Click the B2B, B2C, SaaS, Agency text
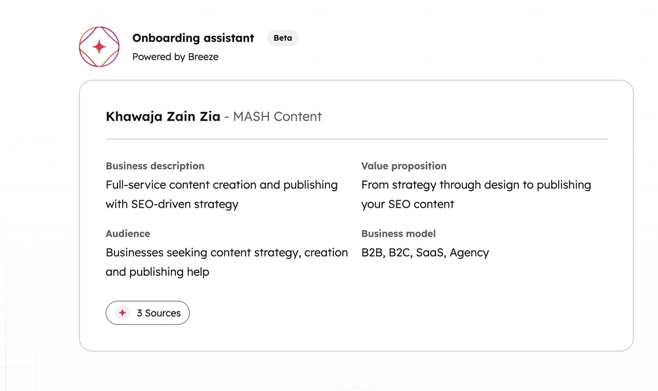 pos(425,253)
